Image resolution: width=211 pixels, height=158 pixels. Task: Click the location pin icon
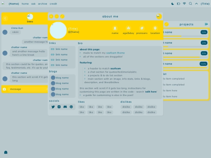tap(155, 28)
